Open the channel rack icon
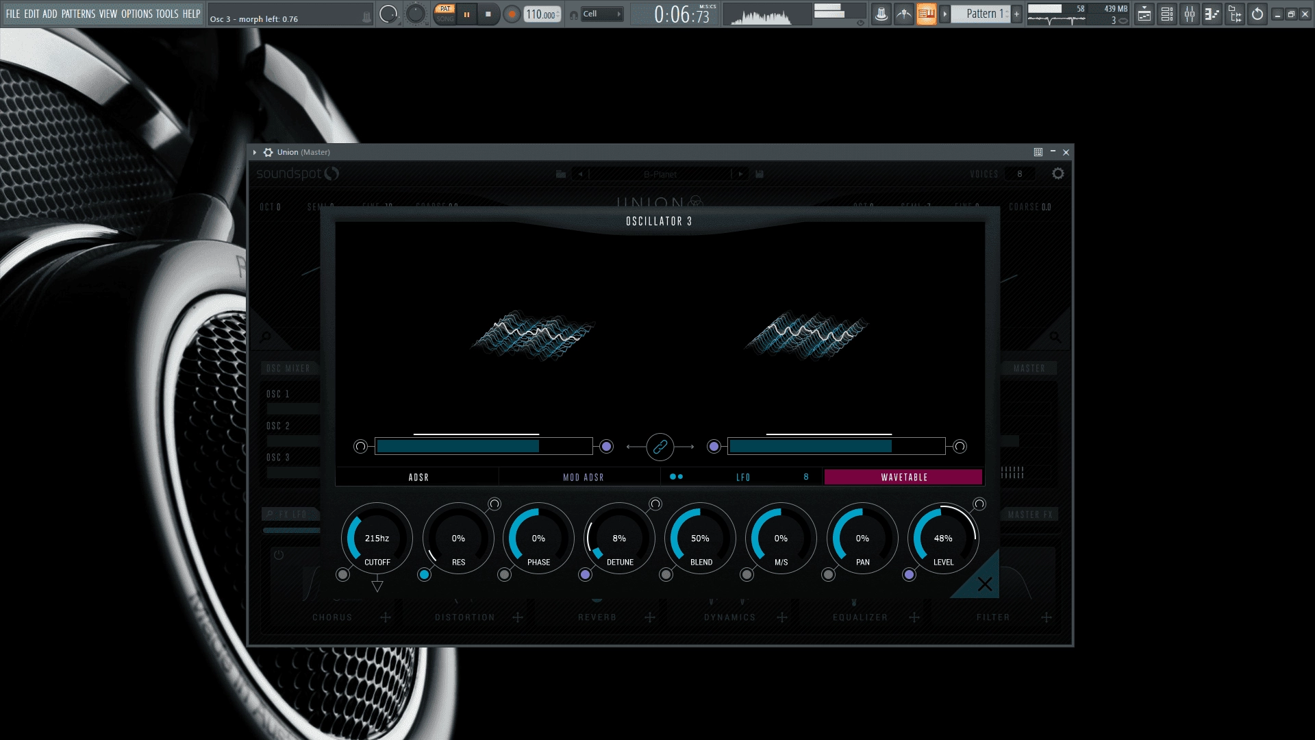This screenshot has width=1315, height=740. 1167,14
